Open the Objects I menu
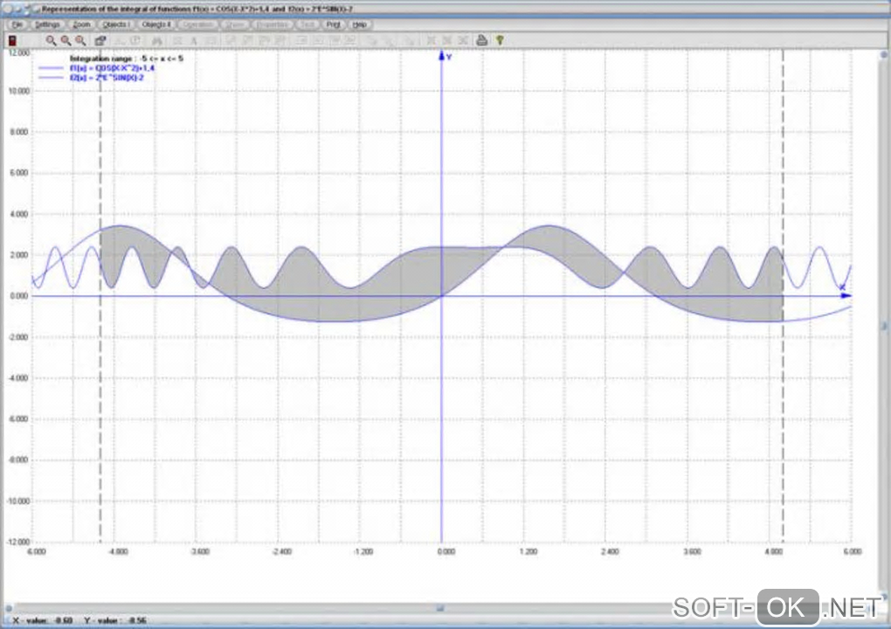 116,25
